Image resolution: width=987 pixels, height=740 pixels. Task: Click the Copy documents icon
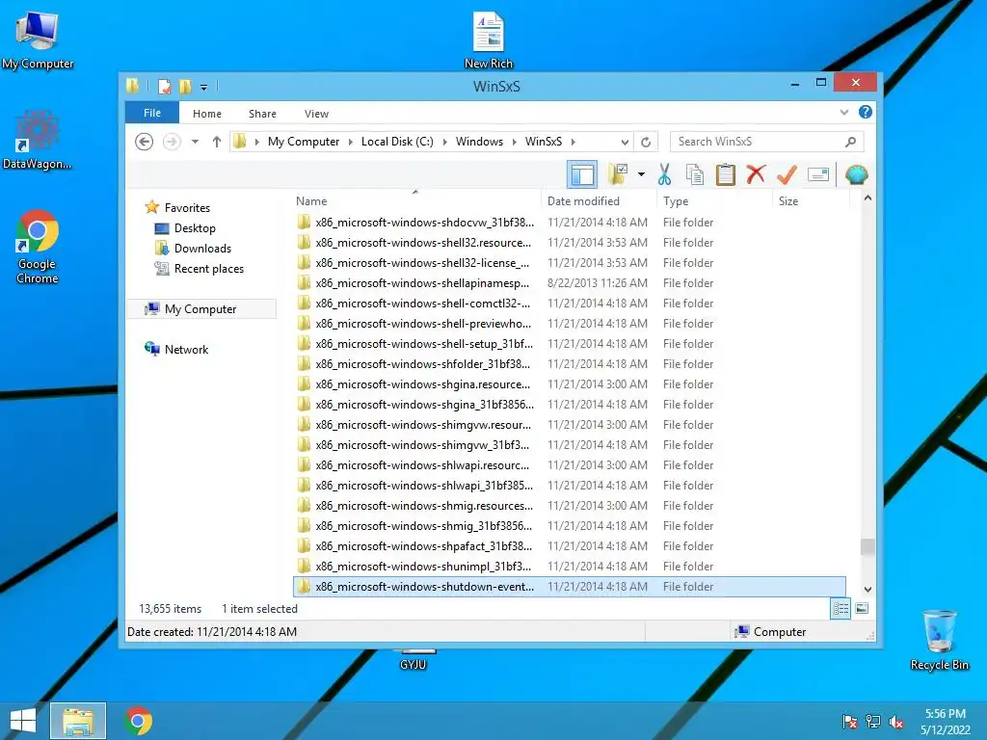(695, 174)
